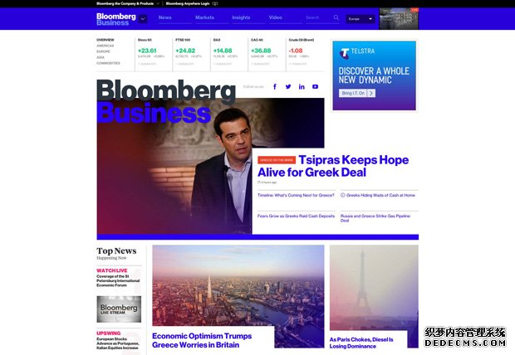Screen dimensions: 515x355
Task: Expand the dropdown beside the Bloomberg Business logo
Action: click(x=143, y=19)
